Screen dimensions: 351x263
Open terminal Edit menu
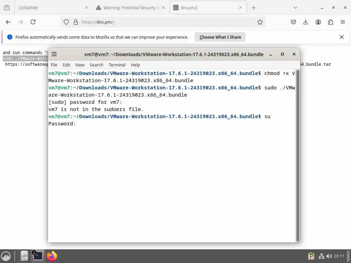coord(66,65)
